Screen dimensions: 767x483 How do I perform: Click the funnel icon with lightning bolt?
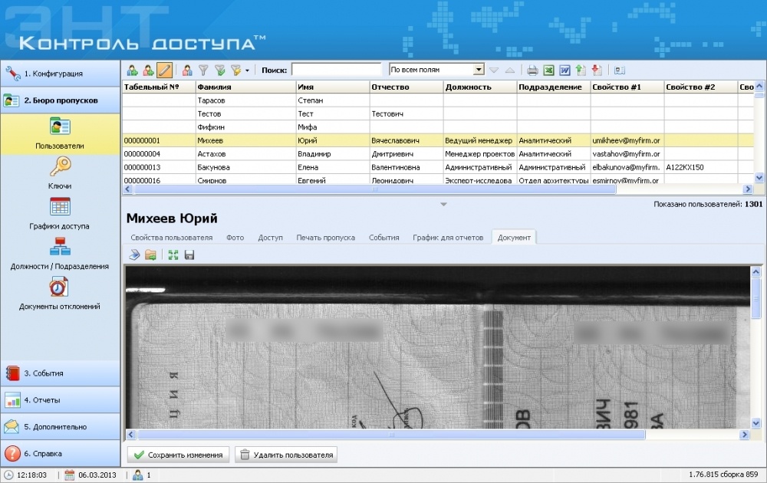click(235, 71)
